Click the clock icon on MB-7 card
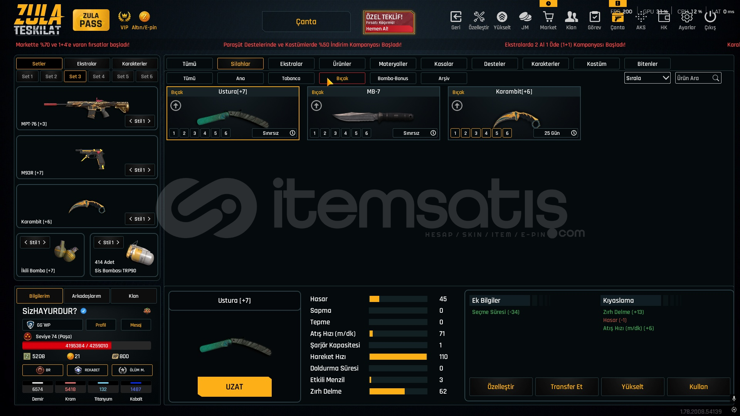The image size is (740, 416). (x=433, y=133)
